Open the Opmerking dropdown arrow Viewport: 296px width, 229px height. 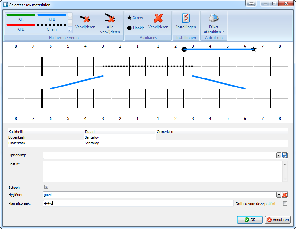coord(279,155)
